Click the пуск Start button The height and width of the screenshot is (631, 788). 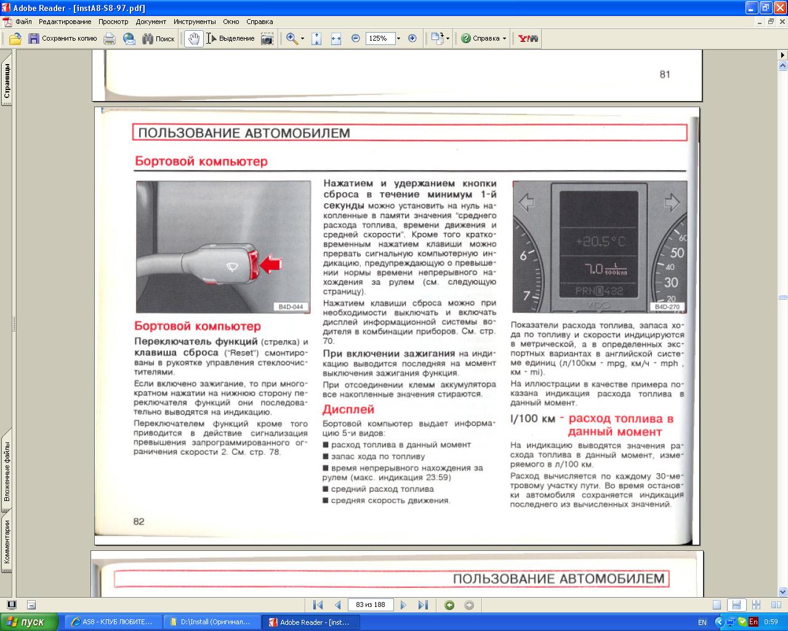(x=29, y=622)
